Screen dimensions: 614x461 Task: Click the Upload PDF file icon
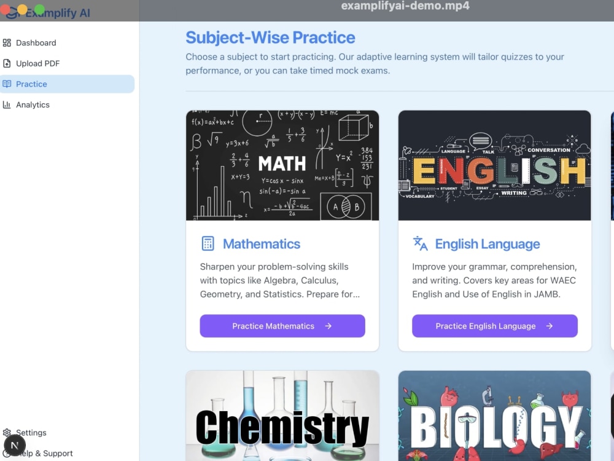[7, 63]
